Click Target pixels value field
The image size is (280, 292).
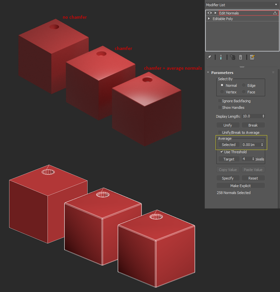(x=247, y=159)
